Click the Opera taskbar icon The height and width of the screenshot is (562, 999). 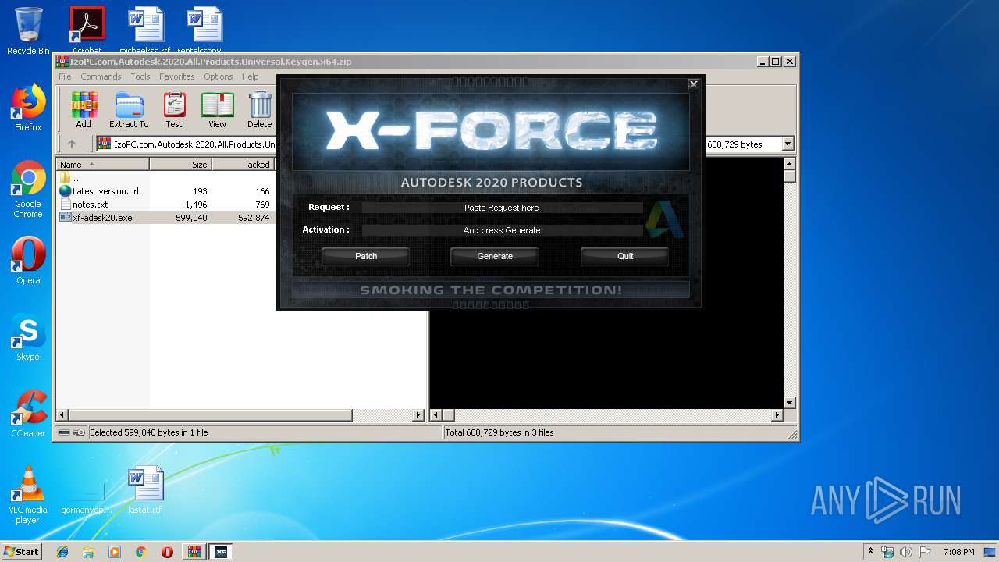point(167,552)
